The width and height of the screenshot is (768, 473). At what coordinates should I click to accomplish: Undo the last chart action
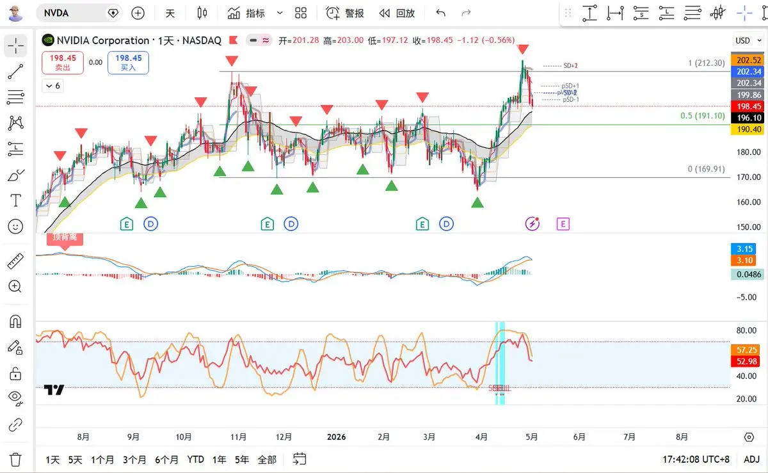(x=440, y=13)
